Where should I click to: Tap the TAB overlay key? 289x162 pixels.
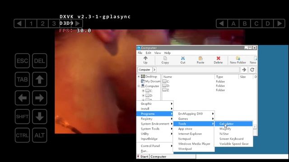pos(22,79)
